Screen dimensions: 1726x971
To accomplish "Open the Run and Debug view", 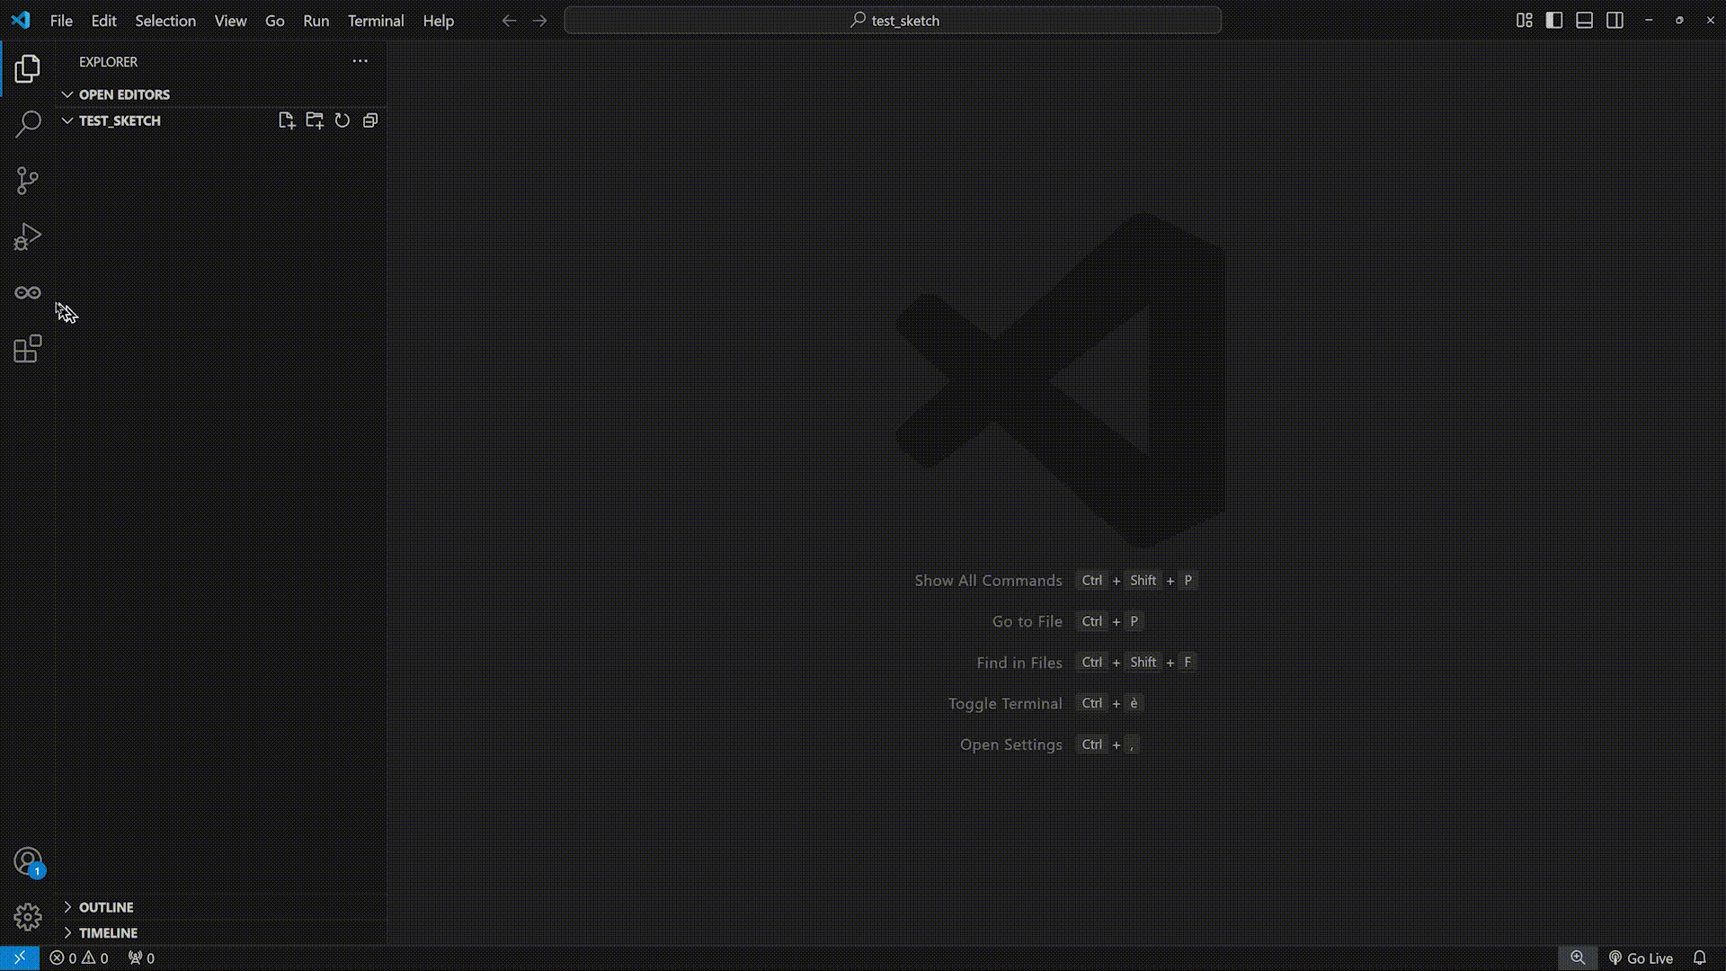I will [27, 237].
